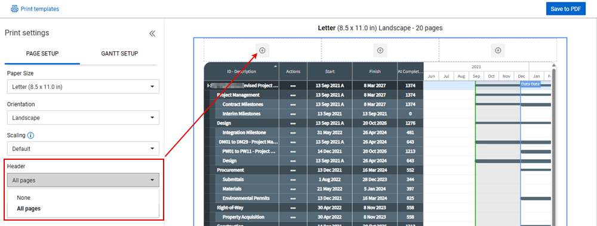Viewport: 597px width, 226px height.
Task: Add content to right header section
Action: tap(498, 50)
